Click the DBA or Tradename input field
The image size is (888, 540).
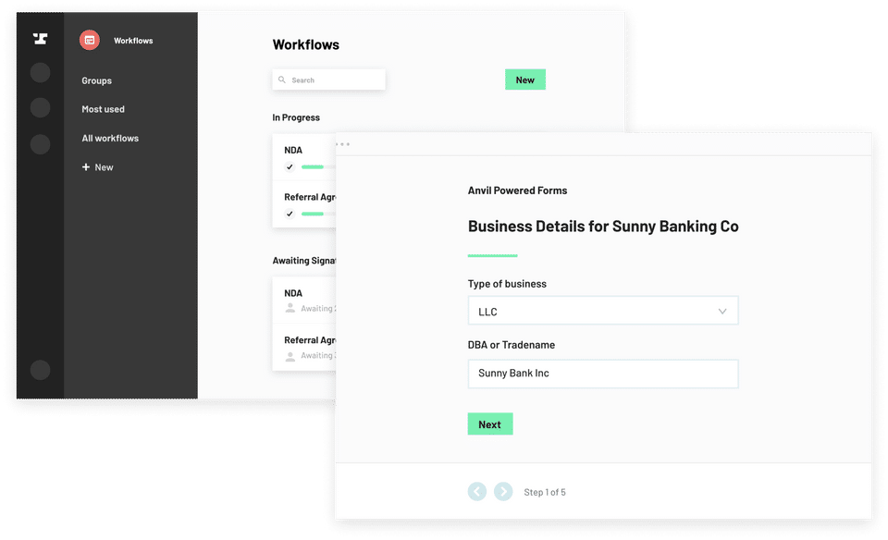coord(602,374)
